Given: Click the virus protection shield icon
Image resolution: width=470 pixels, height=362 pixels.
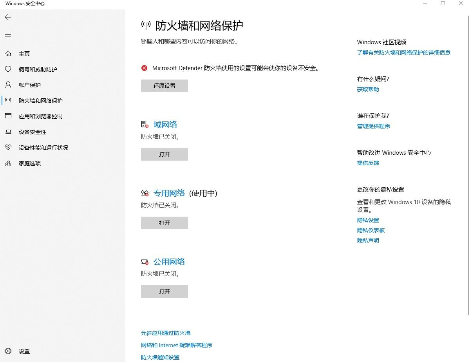Looking at the screenshot, I should click(x=8, y=69).
